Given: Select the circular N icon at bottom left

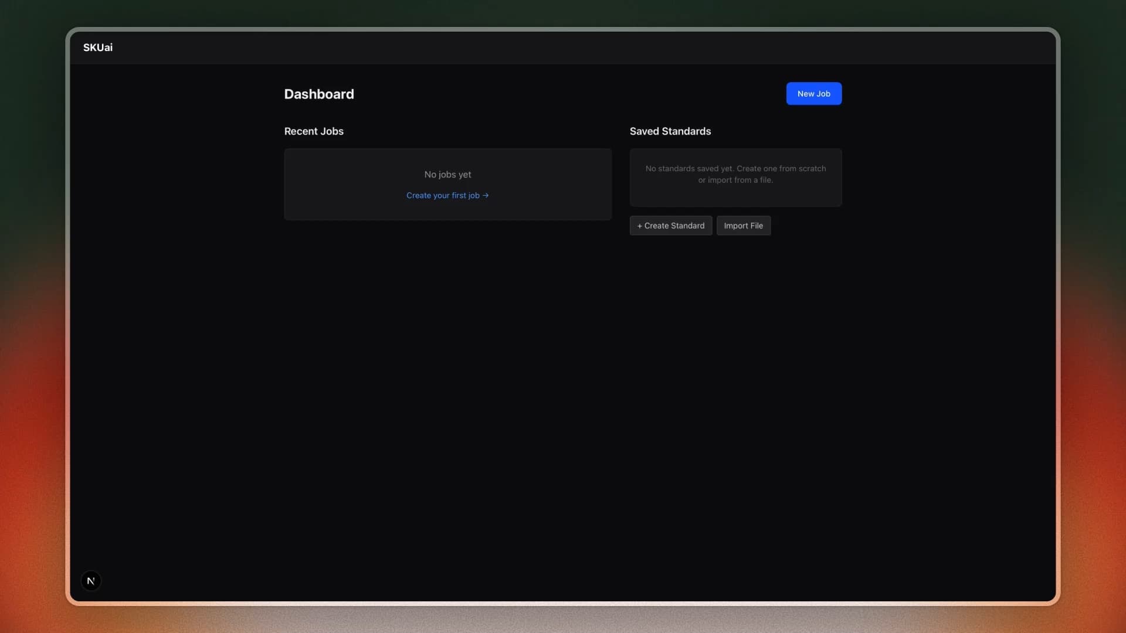Looking at the screenshot, I should coord(91,580).
